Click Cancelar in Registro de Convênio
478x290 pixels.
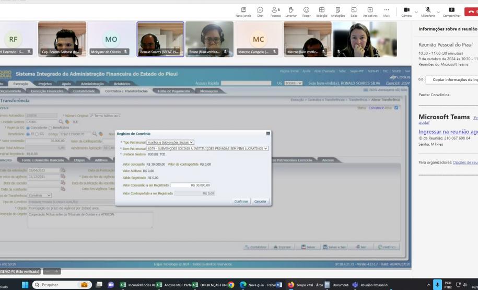click(260, 201)
